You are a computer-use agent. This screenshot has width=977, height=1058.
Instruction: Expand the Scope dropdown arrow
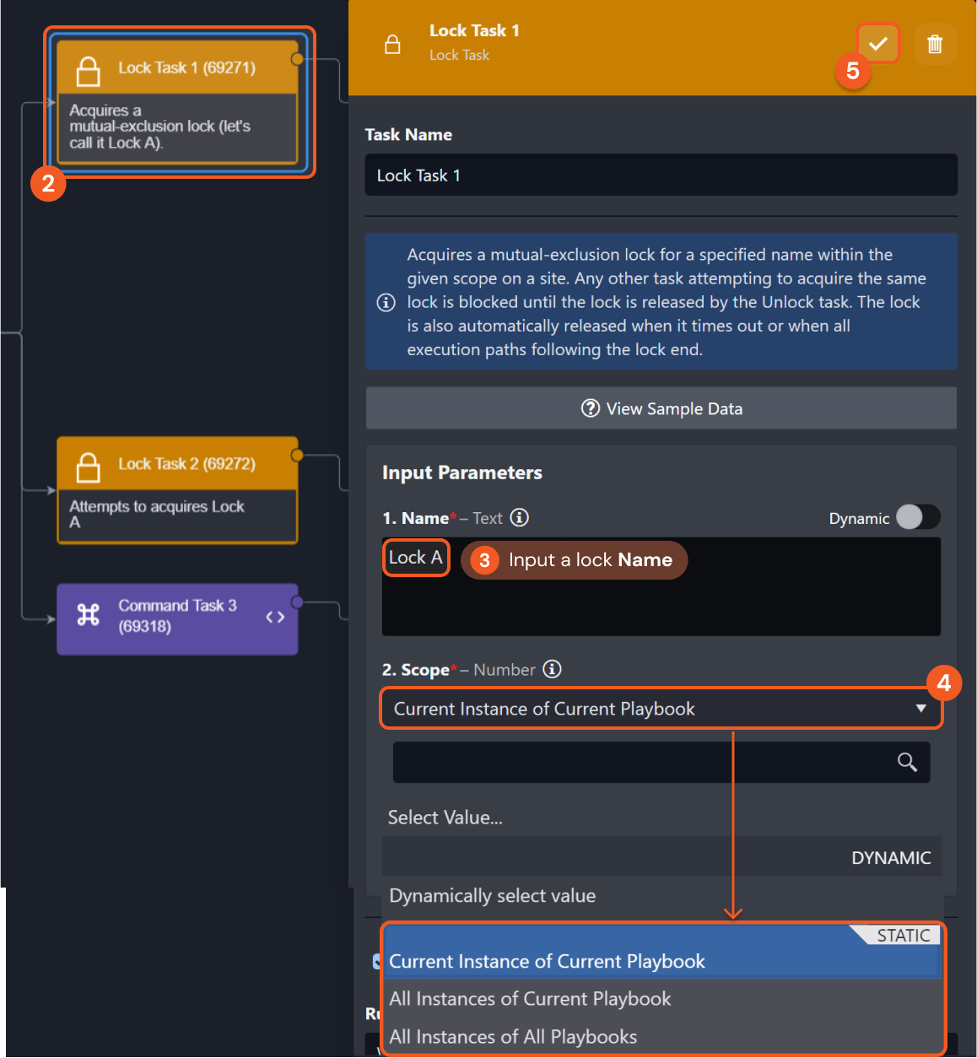(x=920, y=709)
